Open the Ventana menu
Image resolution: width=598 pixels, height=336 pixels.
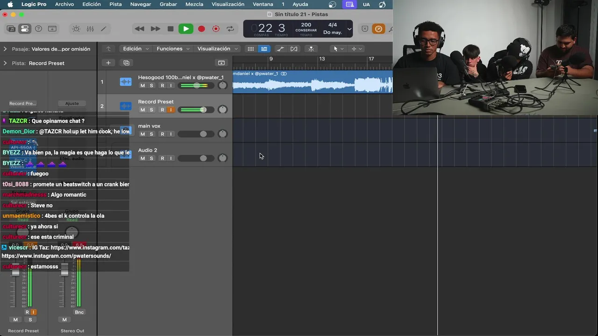(263, 4)
